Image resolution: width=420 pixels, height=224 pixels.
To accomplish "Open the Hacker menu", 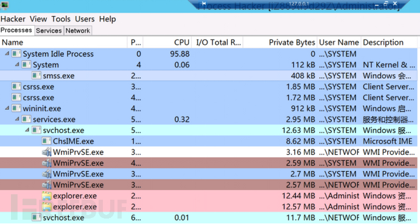I will 13,19.
